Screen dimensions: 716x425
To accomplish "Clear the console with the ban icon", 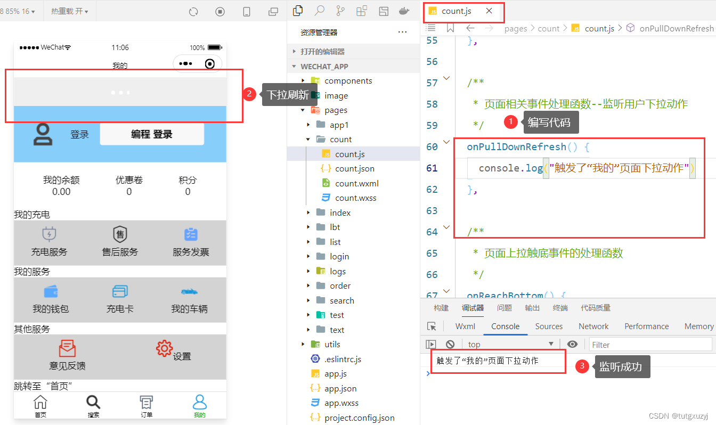I will 450,345.
